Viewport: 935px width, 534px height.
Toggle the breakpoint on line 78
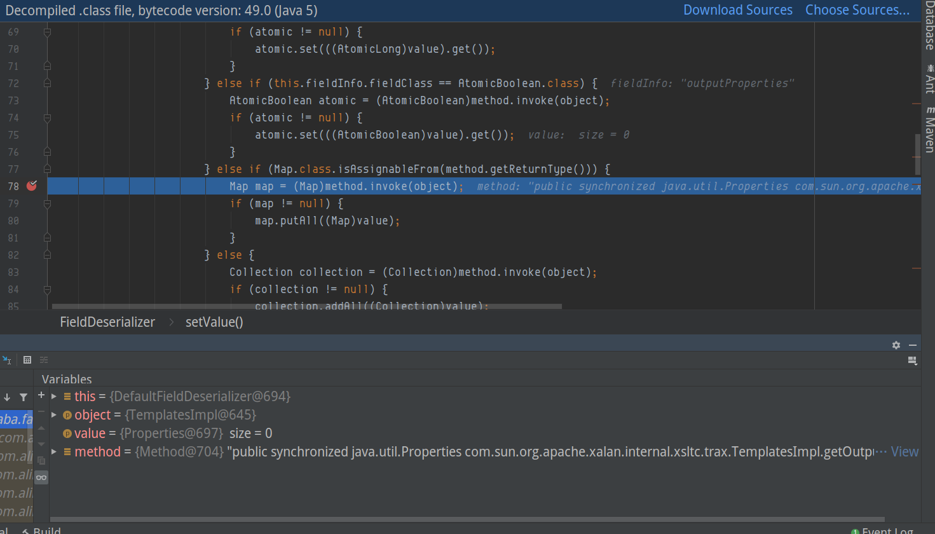pos(32,186)
